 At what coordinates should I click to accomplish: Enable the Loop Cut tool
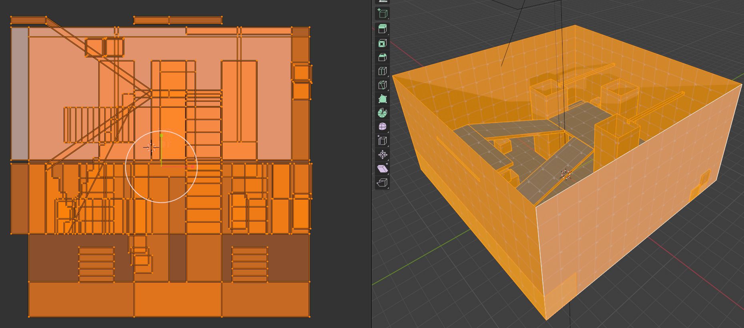click(x=382, y=71)
